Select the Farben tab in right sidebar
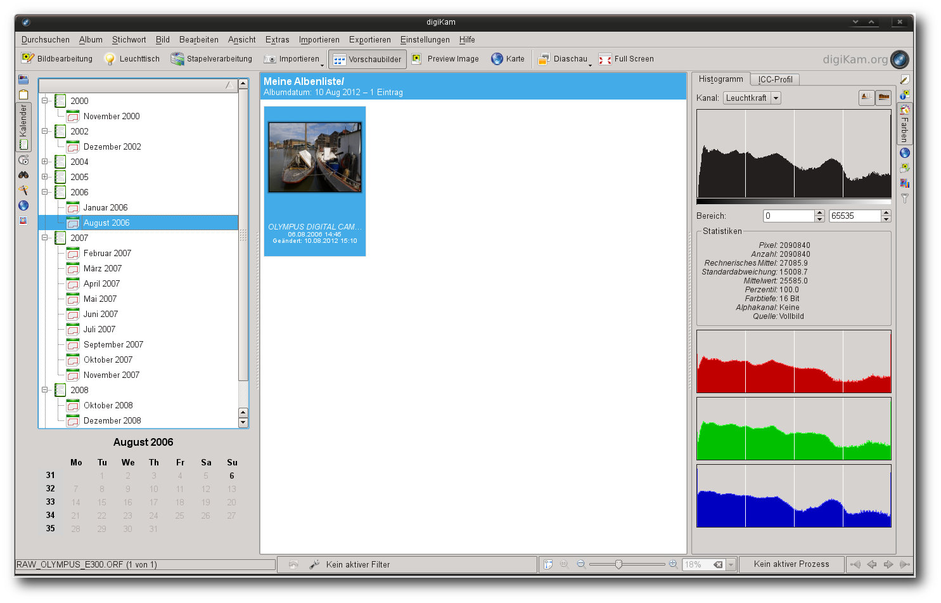941x603 pixels. coord(905,124)
